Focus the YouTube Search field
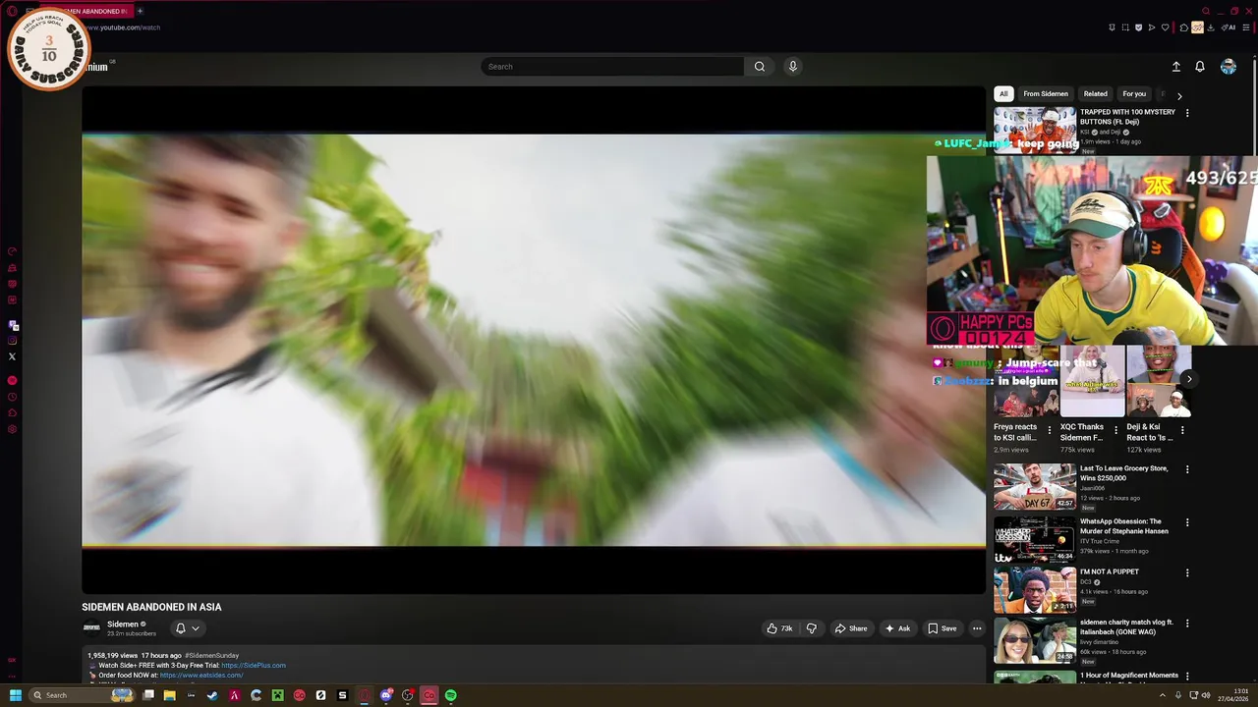Screen dimensions: 1258x707 (612, 67)
